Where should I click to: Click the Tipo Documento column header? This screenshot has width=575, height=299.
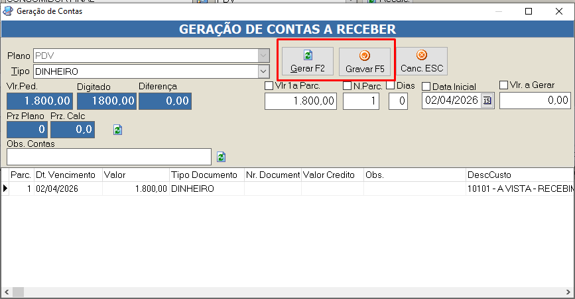coord(204,175)
